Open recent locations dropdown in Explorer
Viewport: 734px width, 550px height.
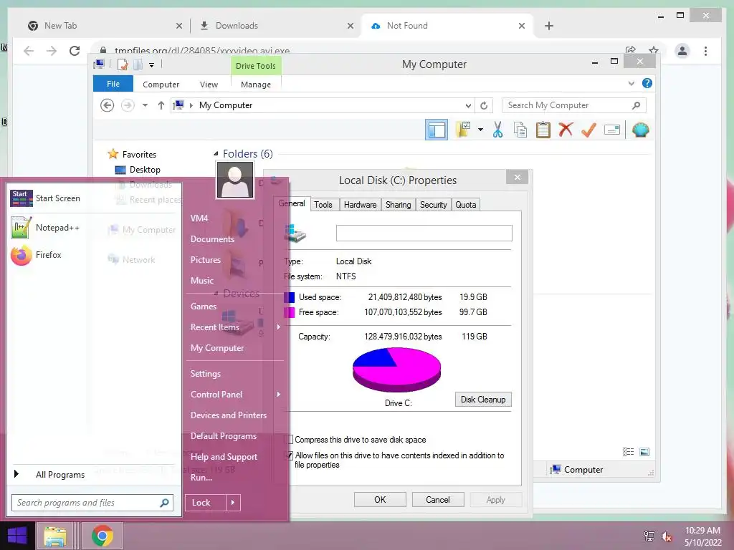[x=145, y=105]
